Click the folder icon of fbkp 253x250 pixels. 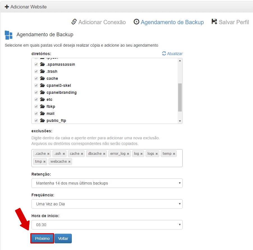pyautogui.click(x=42, y=106)
